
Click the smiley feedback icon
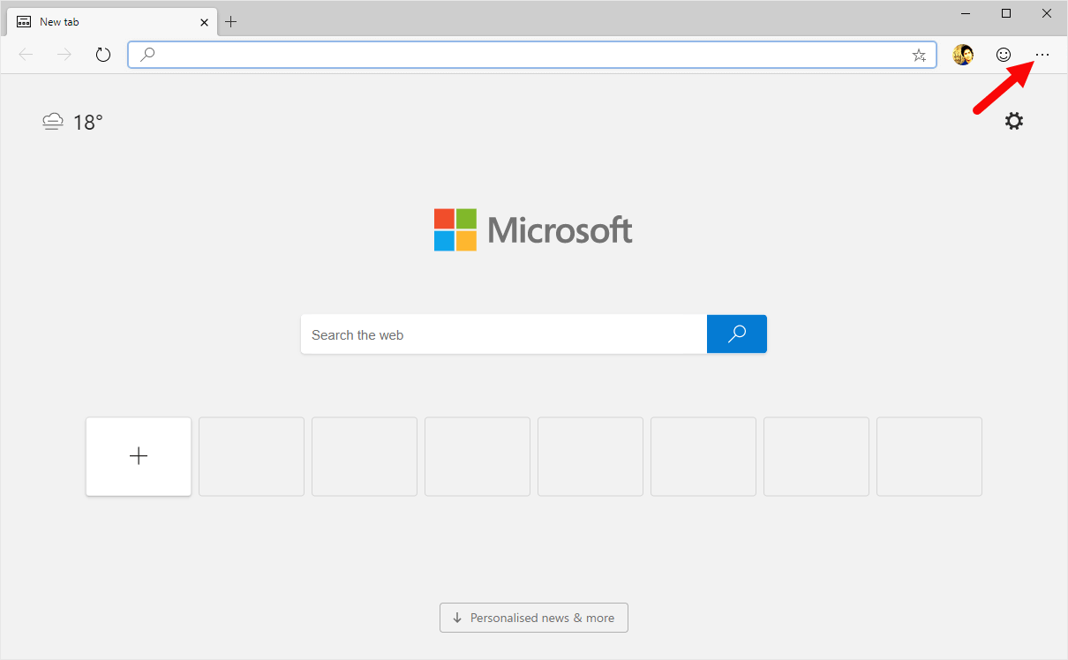pyautogui.click(x=1004, y=55)
